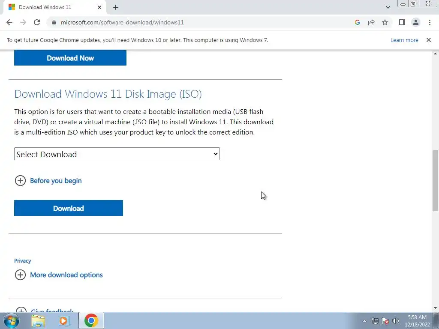Go back using the browser back arrow
The image size is (439, 329).
9,22
